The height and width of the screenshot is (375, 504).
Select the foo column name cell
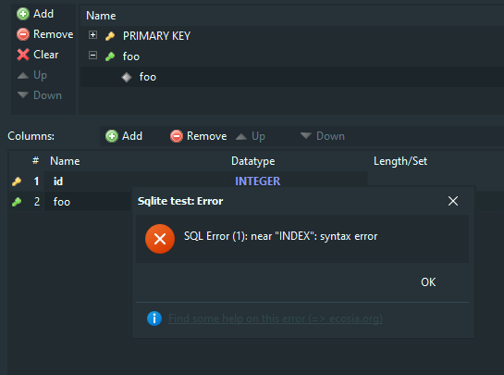[x=88, y=202]
